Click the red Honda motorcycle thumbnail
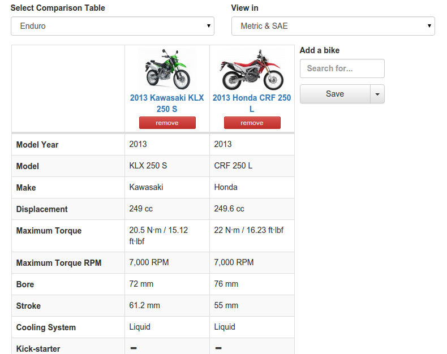This screenshot has width=447, height=354. tap(252, 69)
